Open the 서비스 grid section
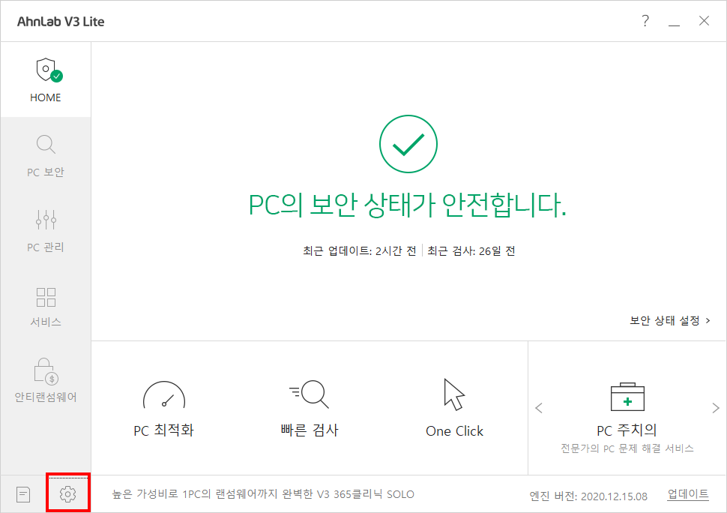727x513 pixels. pos(46,306)
